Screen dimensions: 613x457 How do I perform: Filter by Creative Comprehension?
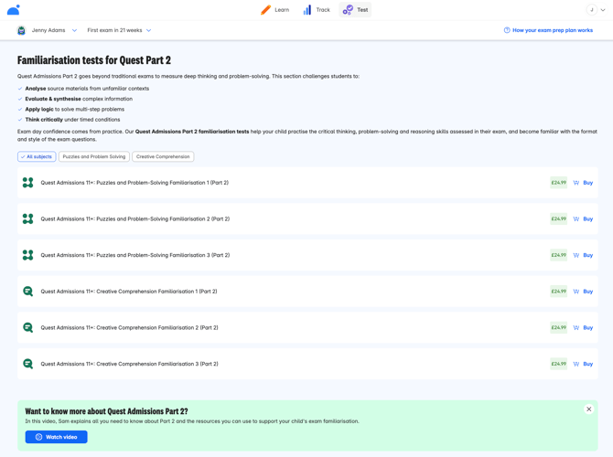163,156
